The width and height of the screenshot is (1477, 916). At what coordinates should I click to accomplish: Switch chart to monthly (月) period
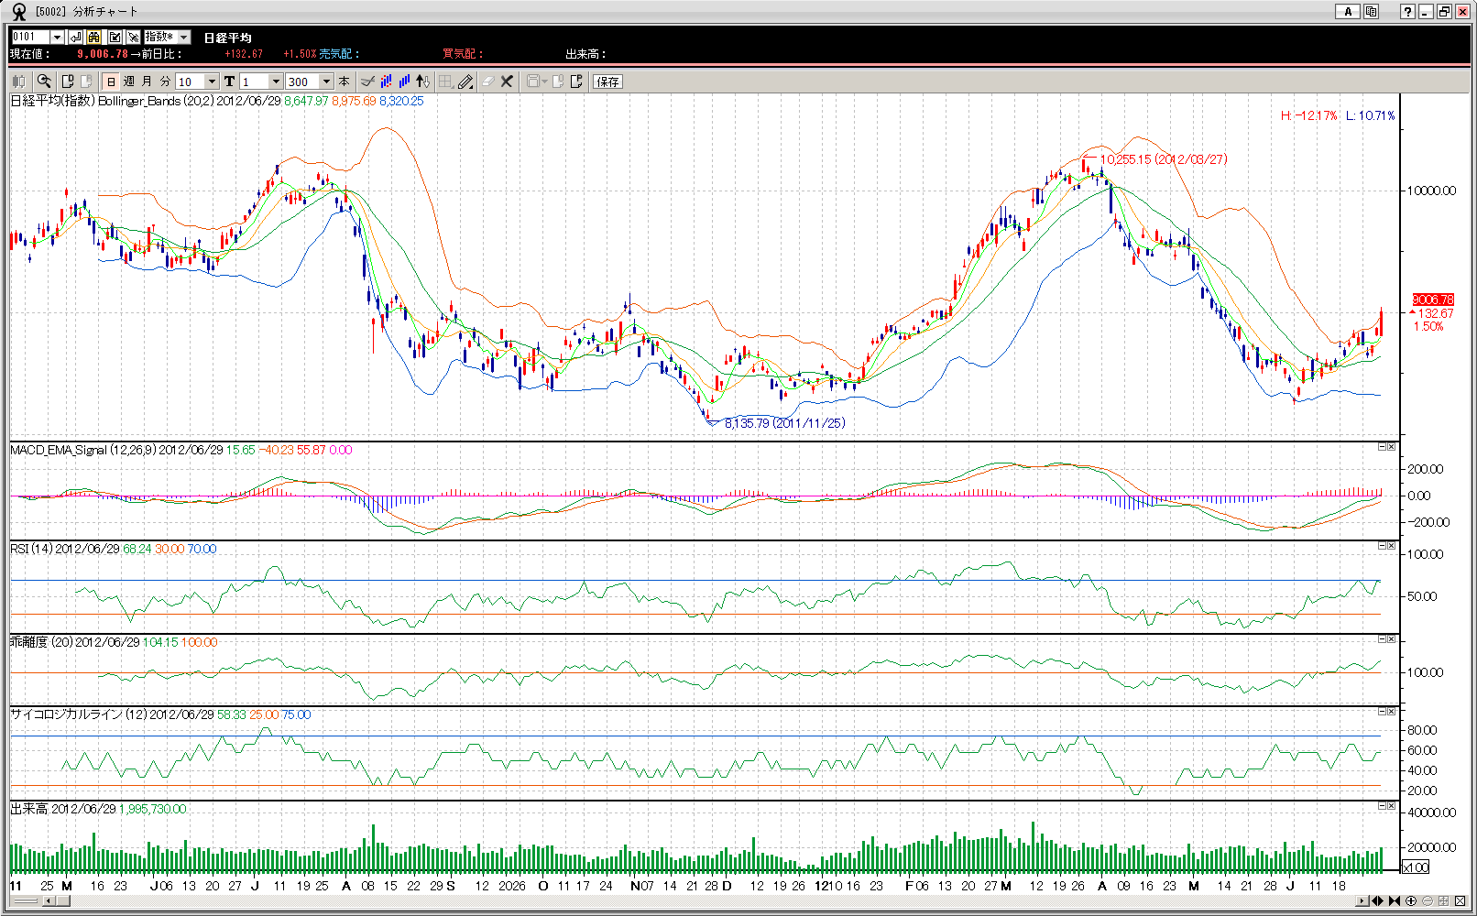pos(147,82)
